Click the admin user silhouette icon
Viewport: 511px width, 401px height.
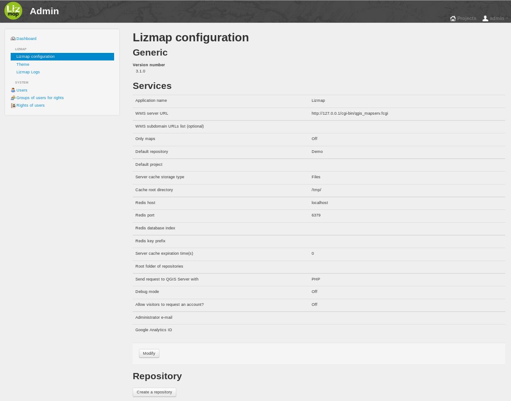click(x=485, y=19)
